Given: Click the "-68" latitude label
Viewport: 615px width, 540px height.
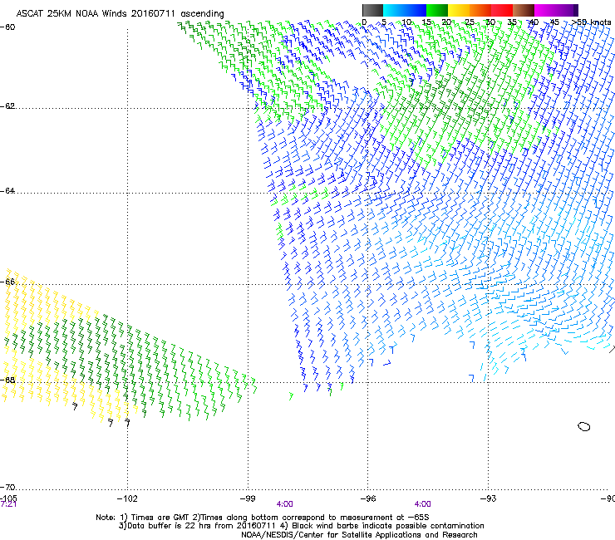Looking at the screenshot, I should [7, 380].
